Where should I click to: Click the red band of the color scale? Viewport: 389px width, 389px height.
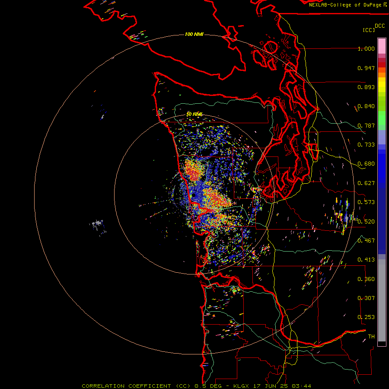point(382,65)
